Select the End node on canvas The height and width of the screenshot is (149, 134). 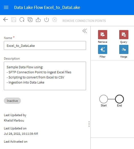pos(119,99)
